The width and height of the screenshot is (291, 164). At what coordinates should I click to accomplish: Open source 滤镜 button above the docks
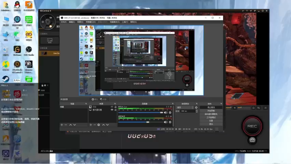click(x=103, y=99)
